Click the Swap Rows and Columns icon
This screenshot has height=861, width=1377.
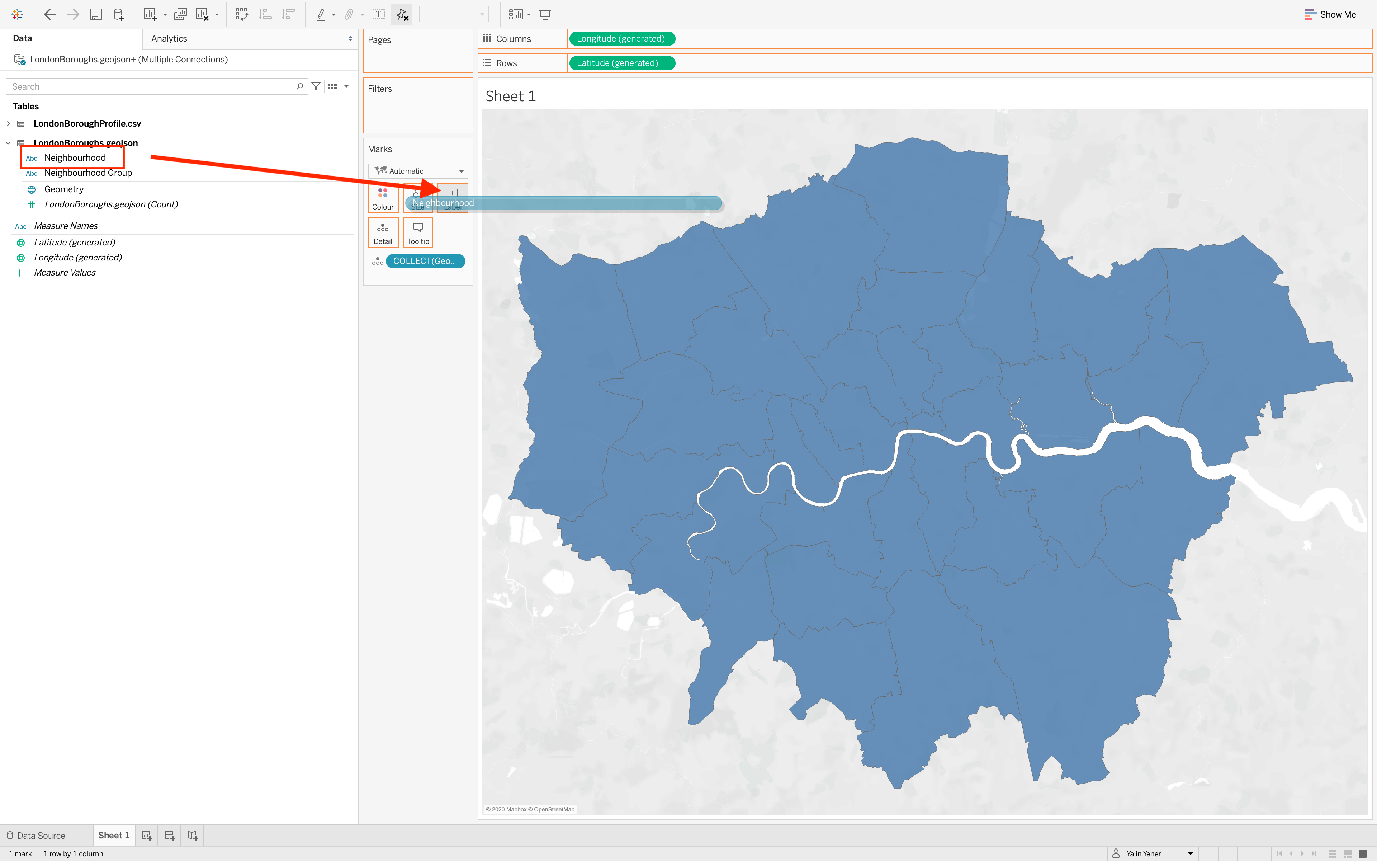[242, 14]
